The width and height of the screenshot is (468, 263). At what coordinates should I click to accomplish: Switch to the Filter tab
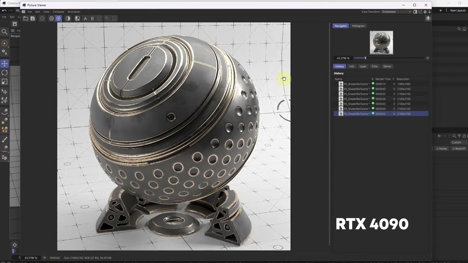tap(375, 66)
